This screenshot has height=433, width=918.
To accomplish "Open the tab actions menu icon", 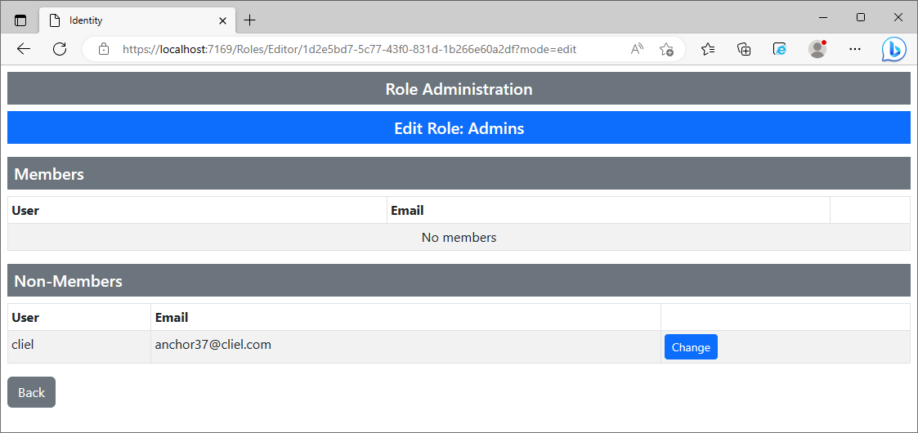I will (x=20, y=20).
